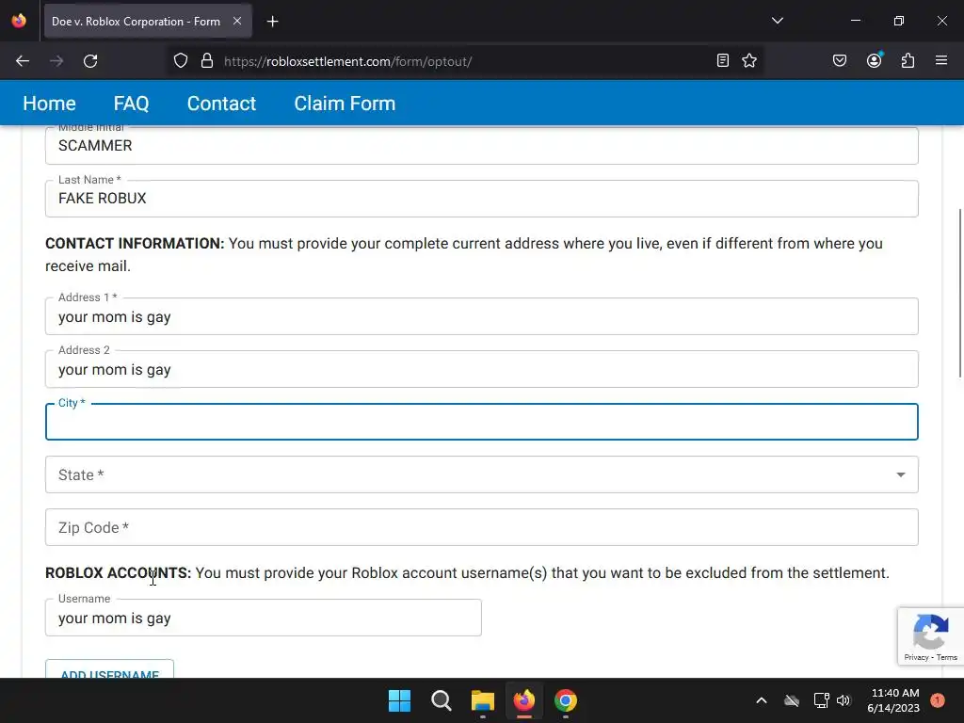Expand the State dropdown

pos(481,474)
